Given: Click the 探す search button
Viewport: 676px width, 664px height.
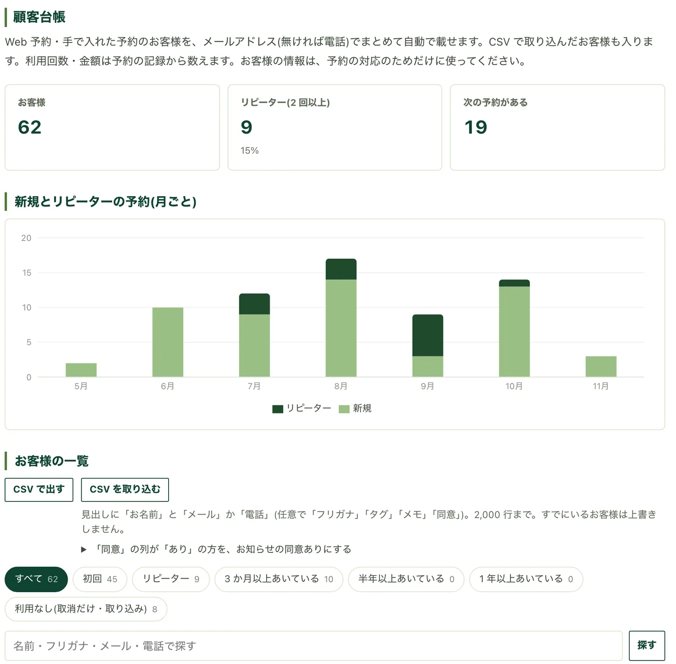Looking at the screenshot, I should tap(646, 645).
